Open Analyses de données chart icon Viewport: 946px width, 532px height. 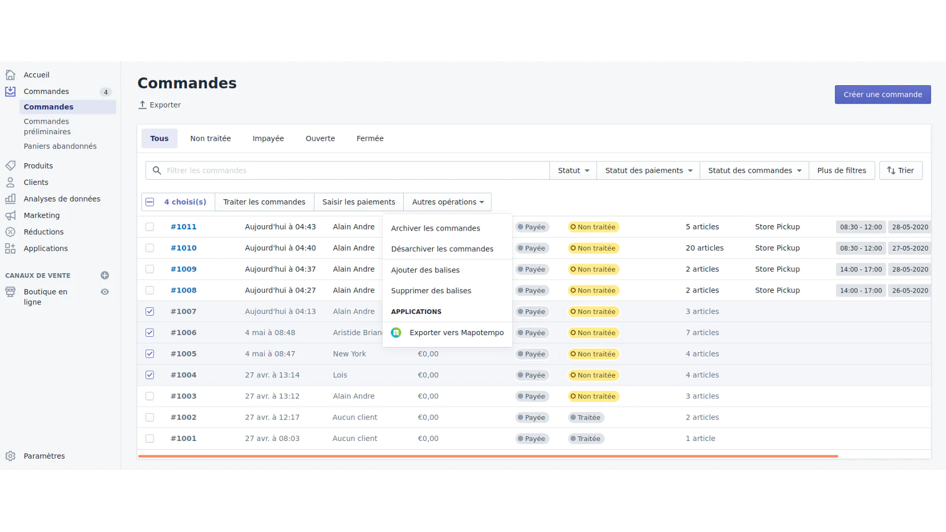pos(10,199)
